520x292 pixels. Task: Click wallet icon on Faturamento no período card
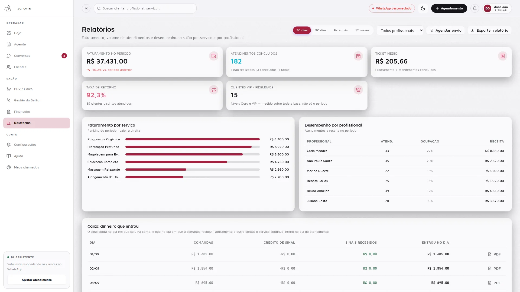[x=214, y=56]
